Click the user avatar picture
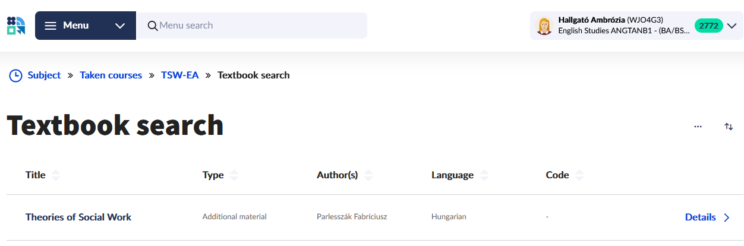 coord(544,26)
